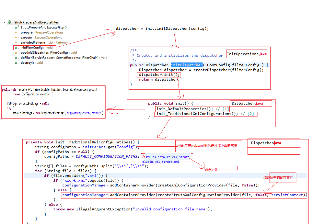Select the destroy() : void method

point(32,63)
